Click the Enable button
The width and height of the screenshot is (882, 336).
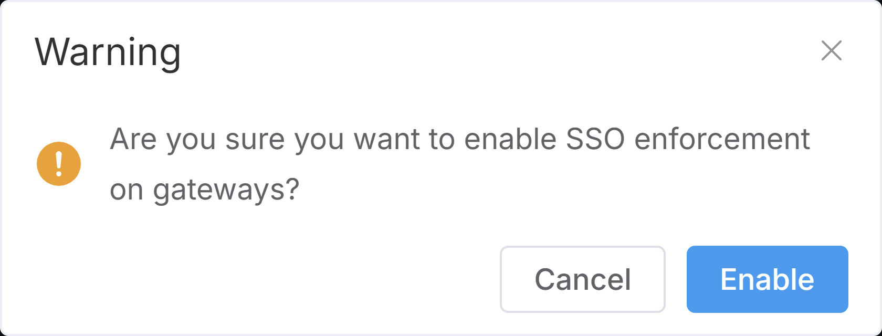tap(767, 279)
